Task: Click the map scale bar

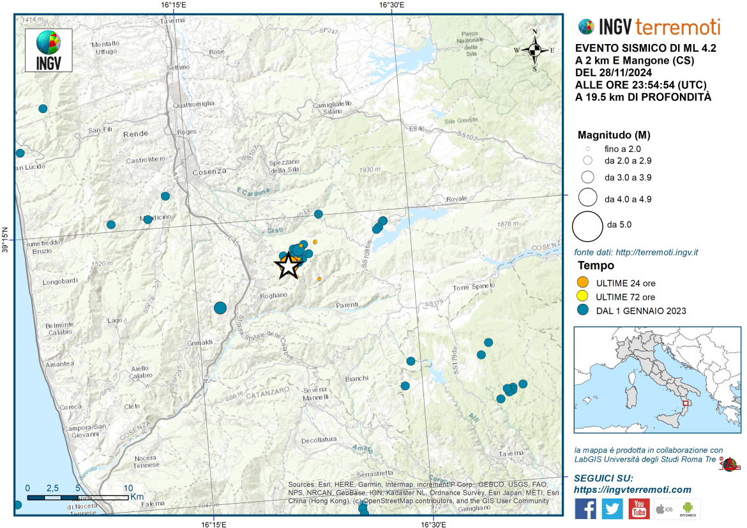Action: (75, 496)
